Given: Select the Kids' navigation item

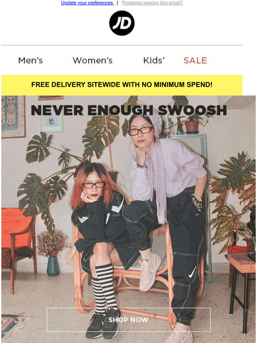Looking at the screenshot, I should pos(154,60).
